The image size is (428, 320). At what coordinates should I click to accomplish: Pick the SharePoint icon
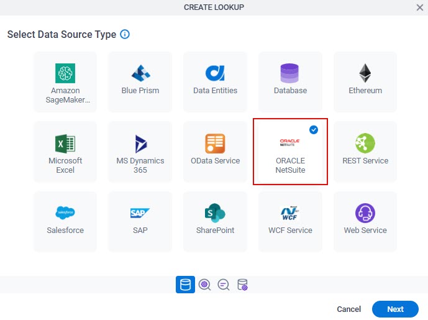coord(215,213)
